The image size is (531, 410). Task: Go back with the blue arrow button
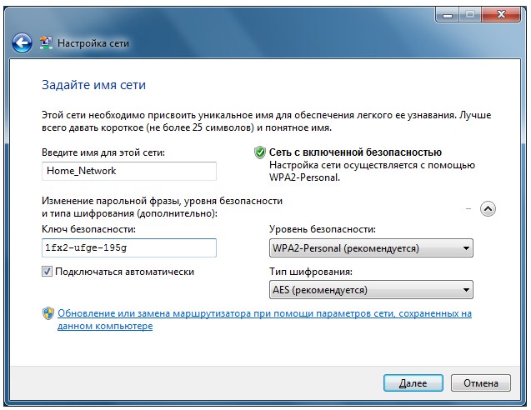click(x=22, y=43)
